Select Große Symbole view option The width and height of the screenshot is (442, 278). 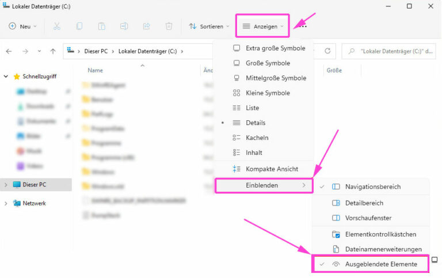tap(268, 63)
